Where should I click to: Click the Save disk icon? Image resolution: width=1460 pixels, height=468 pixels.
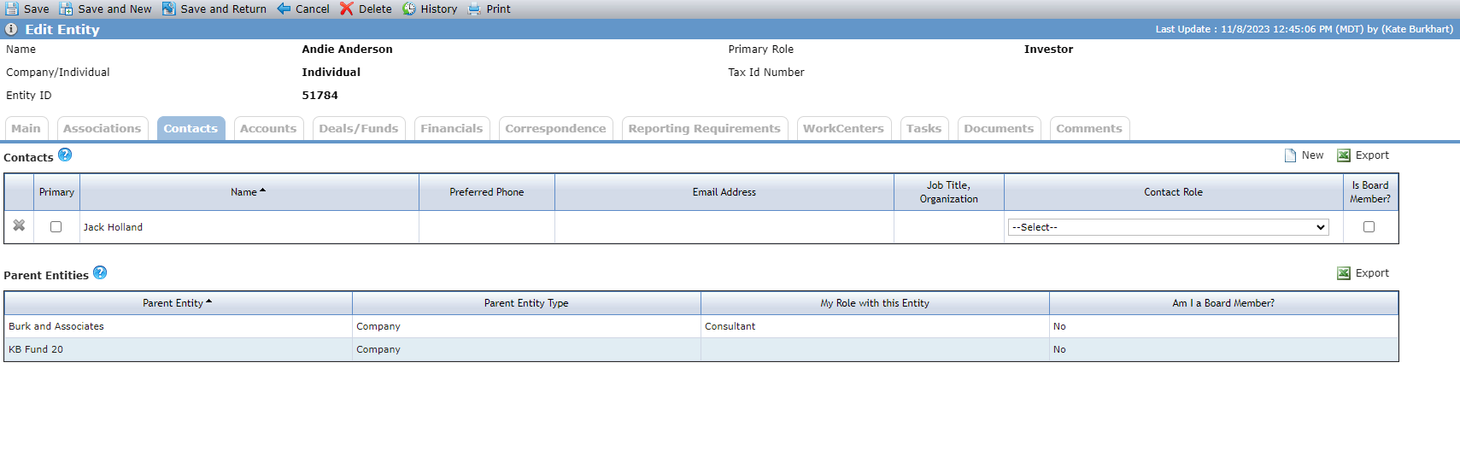(12, 9)
